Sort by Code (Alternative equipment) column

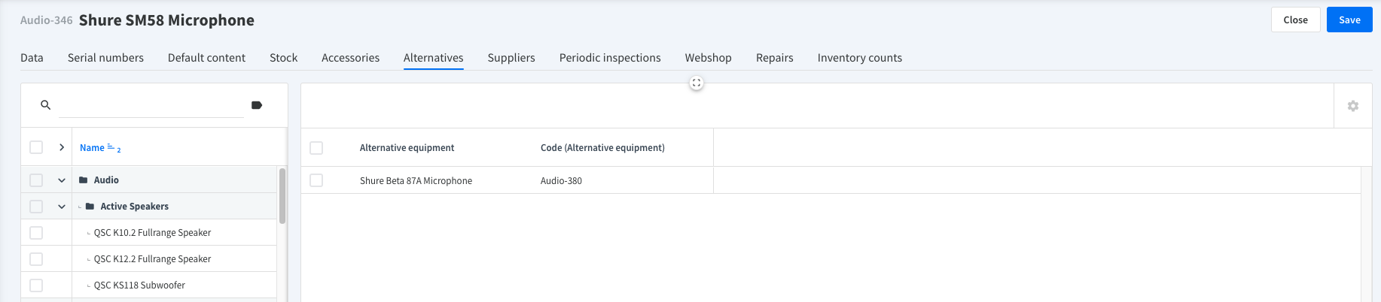(x=602, y=148)
